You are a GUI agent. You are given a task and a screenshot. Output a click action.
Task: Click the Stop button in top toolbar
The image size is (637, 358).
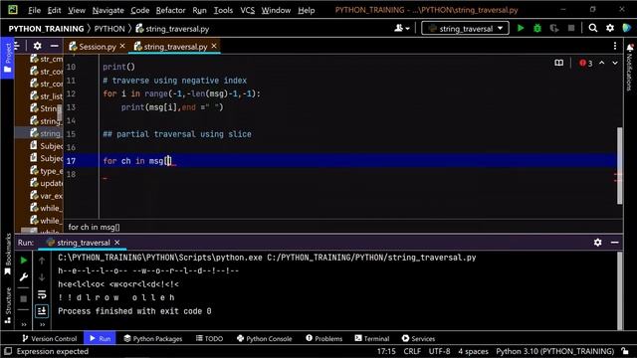(x=571, y=28)
